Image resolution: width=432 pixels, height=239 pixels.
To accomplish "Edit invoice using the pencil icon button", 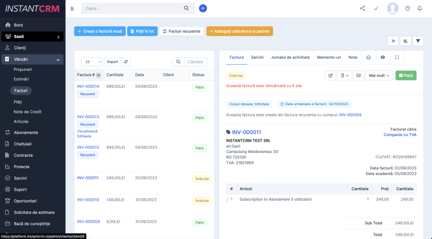I will coord(330,75).
